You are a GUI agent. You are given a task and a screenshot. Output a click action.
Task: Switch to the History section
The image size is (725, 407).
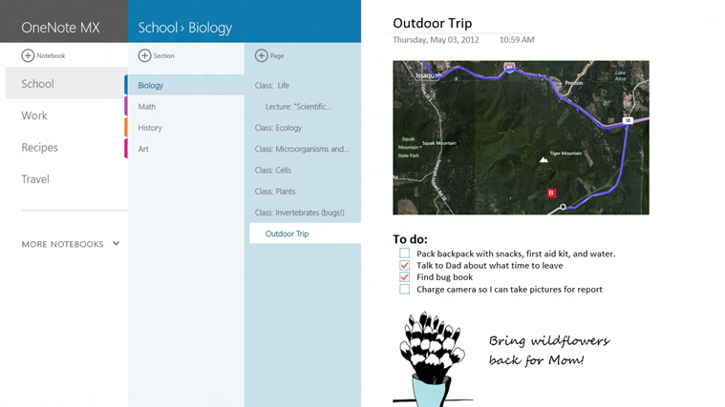[x=150, y=128]
